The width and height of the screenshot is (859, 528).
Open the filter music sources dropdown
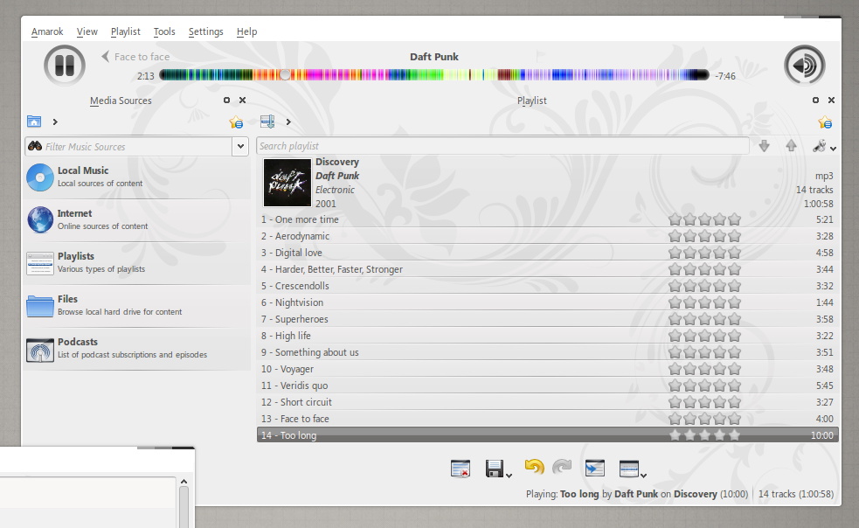pos(240,146)
